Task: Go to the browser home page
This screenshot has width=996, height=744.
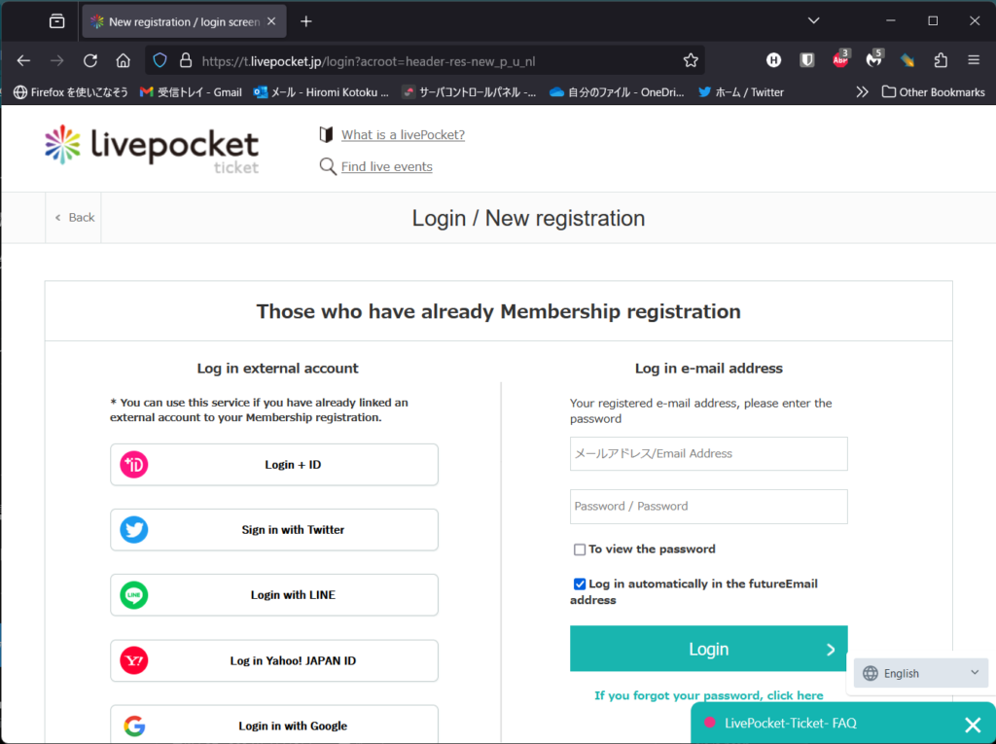Action: (123, 60)
